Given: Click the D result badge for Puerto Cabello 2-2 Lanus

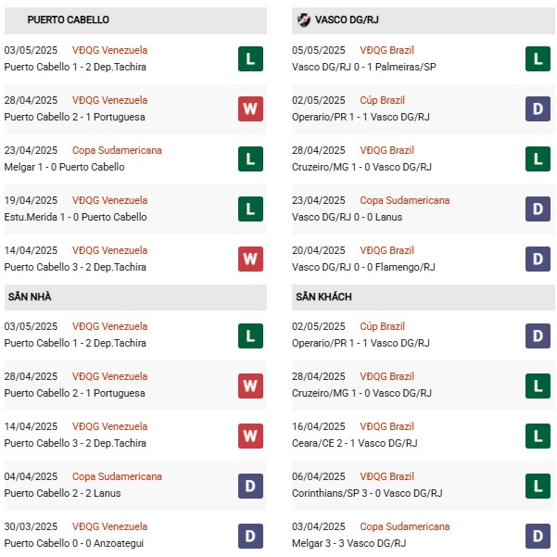Looking at the screenshot, I should pos(250,486).
